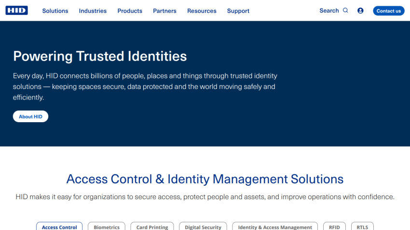Select the Card Printing tab

pos(152,226)
